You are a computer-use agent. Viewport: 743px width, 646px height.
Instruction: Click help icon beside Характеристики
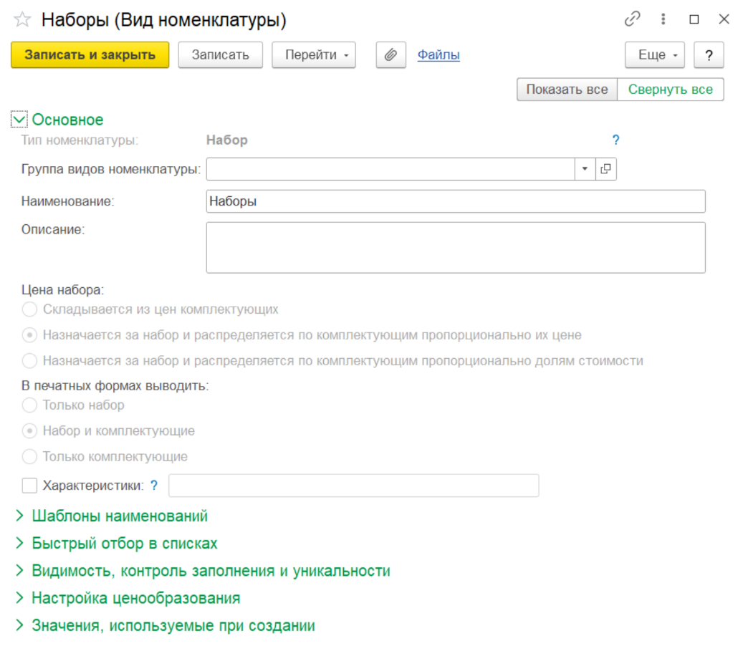click(x=154, y=486)
